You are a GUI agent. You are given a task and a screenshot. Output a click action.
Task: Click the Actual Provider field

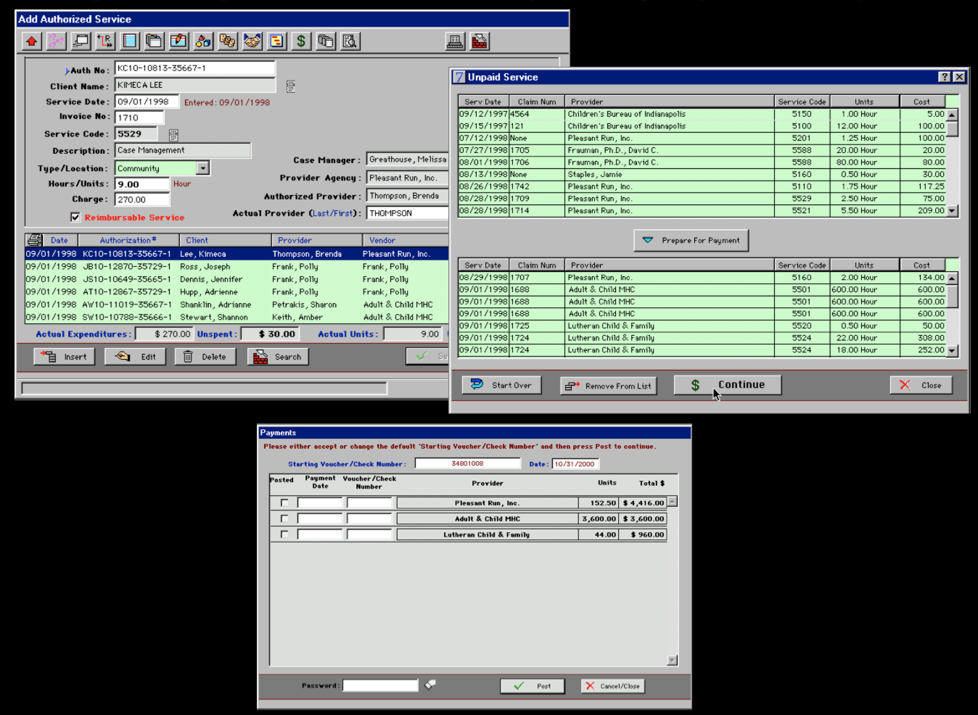408,213
